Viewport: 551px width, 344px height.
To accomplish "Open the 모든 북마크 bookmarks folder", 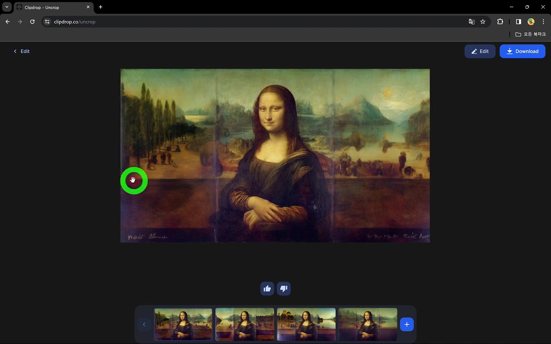I will point(530,34).
